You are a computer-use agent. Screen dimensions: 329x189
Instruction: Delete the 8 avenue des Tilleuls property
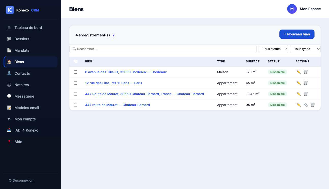click(x=306, y=72)
